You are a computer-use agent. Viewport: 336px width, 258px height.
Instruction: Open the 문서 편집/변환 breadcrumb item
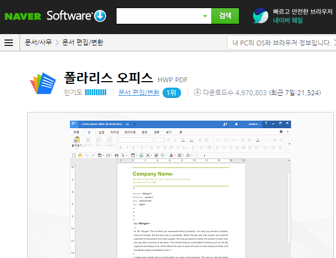click(83, 42)
